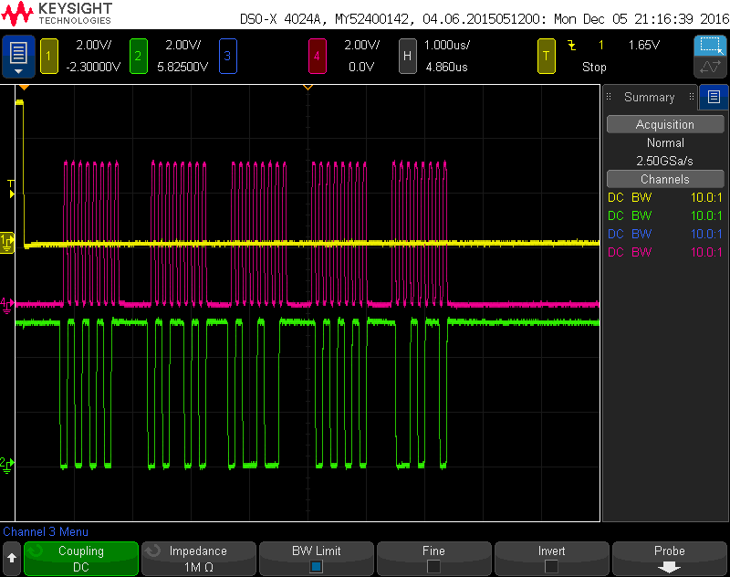
Task: Open the Impedance 1M Ω selector
Action: (198, 558)
